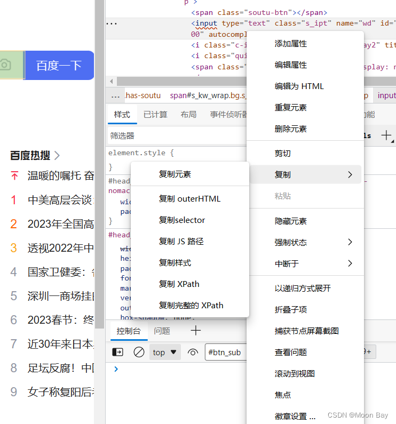
Task: Select 捕获节点屏幕截图 in the context menu
Action: [x=305, y=331]
